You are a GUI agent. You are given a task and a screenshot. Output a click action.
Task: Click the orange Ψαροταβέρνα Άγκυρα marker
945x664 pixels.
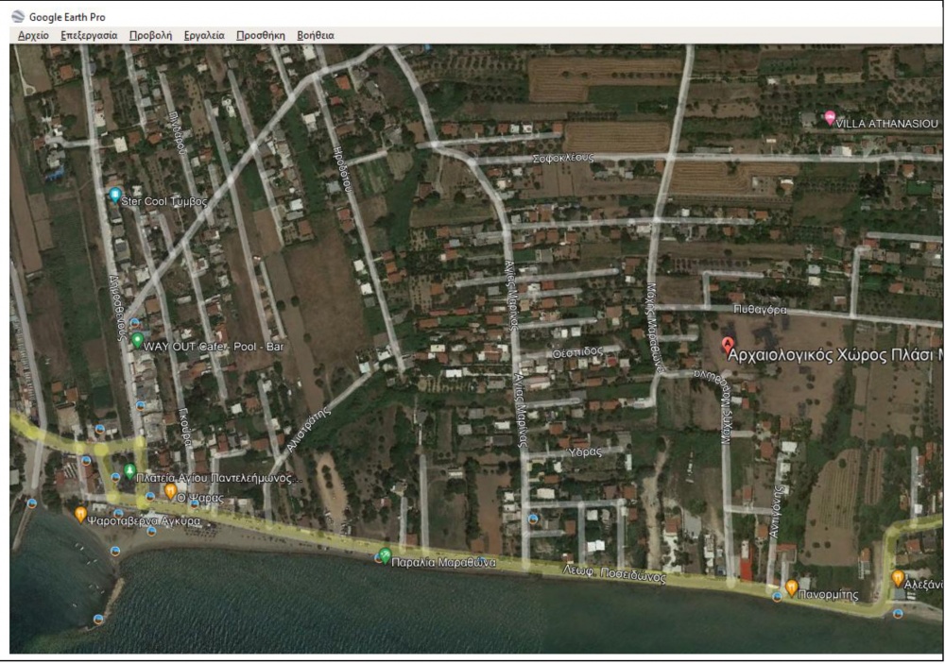click(x=81, y=514)
